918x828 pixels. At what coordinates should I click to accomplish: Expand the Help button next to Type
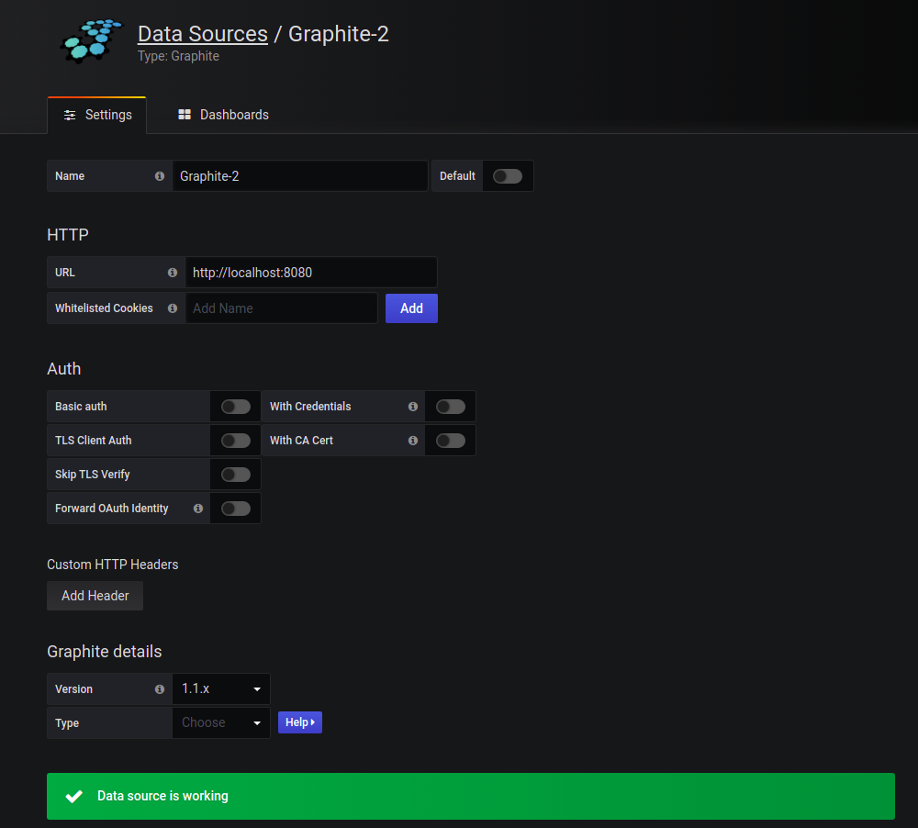[x=300, y=722]
